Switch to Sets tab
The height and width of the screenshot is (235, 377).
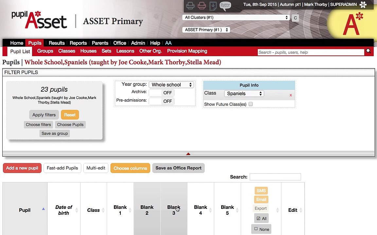point(106,51)
